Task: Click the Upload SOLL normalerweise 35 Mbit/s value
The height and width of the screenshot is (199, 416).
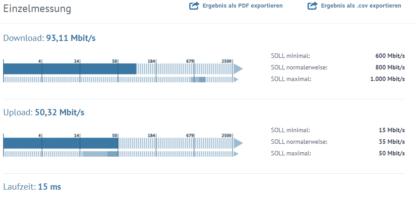Action: (x=393, y=142)
